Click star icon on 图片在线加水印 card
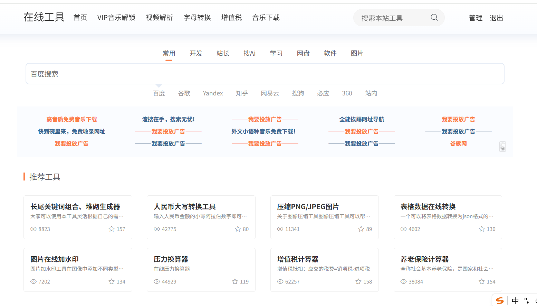Viewport: 537px width, 306px height. (x=112, y=281)
